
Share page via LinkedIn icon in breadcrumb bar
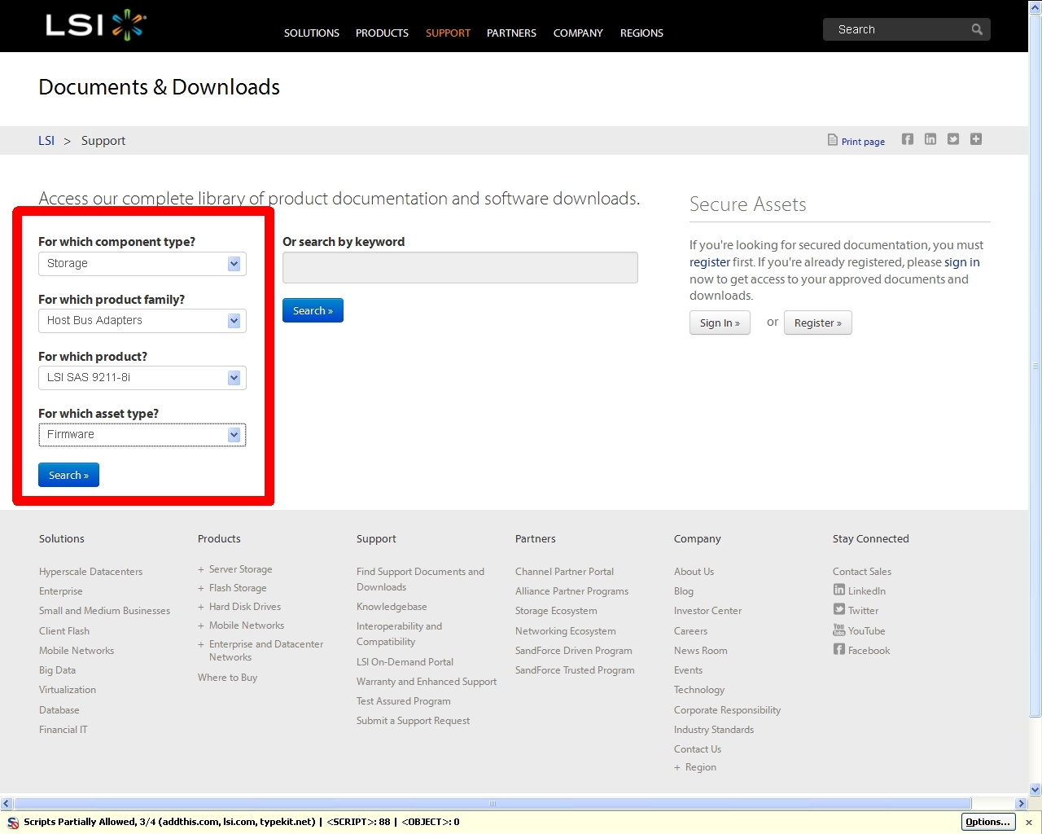(x=930, y=139)
